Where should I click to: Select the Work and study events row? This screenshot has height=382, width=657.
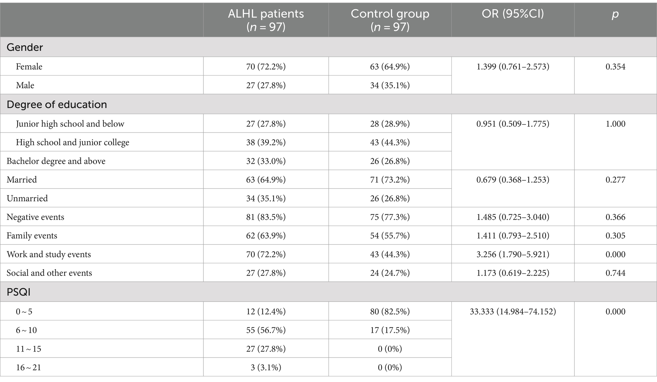tap(328, 254)
